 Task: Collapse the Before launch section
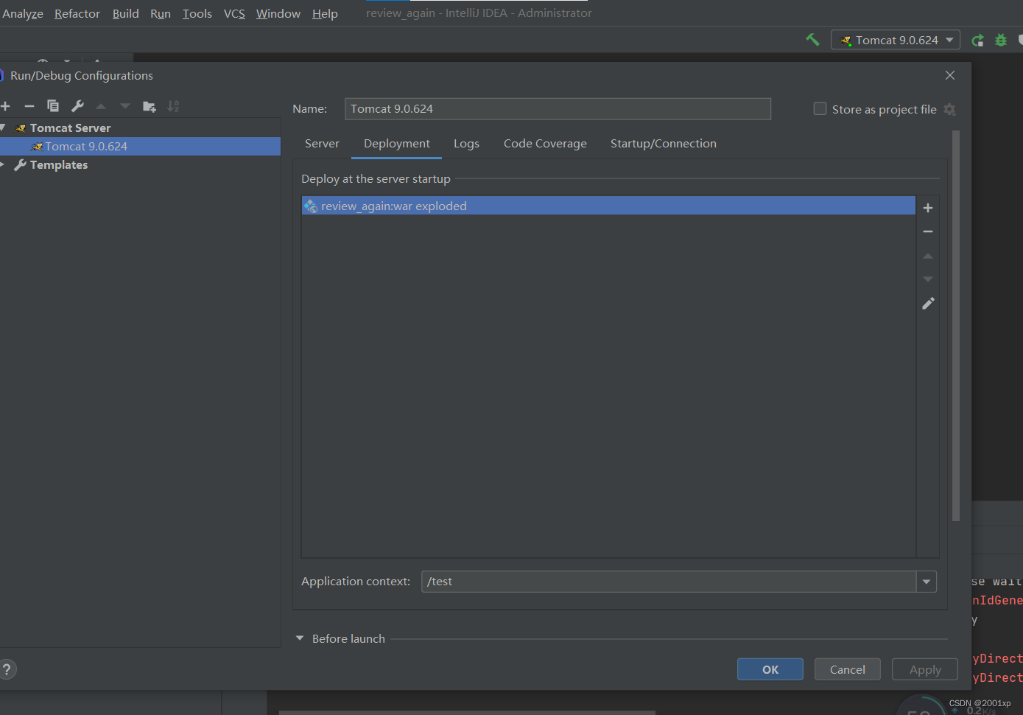[300, 638]
